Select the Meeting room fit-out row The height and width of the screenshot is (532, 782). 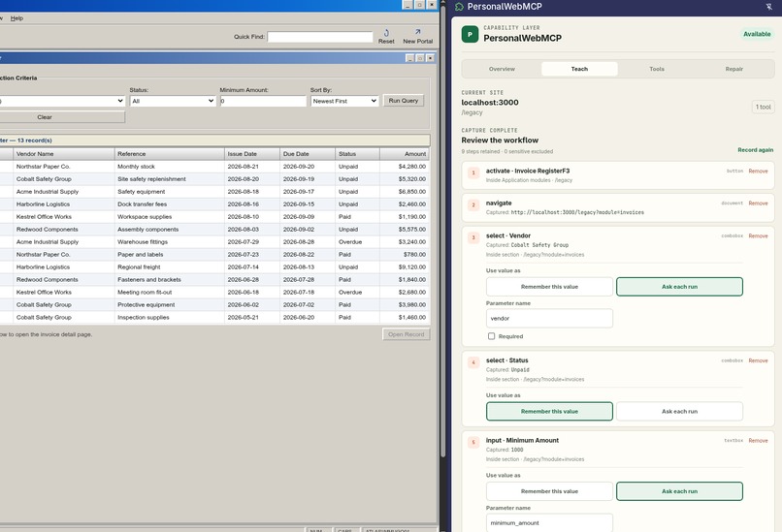pos(214,292)
